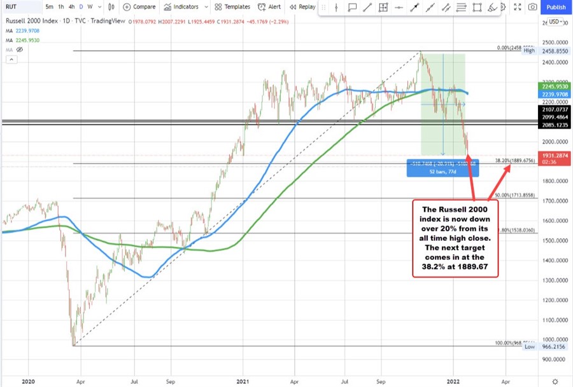The image size is (573, 387).
Task: Click the blue 2239.9708 price axis label
Action: pos(555,95)
